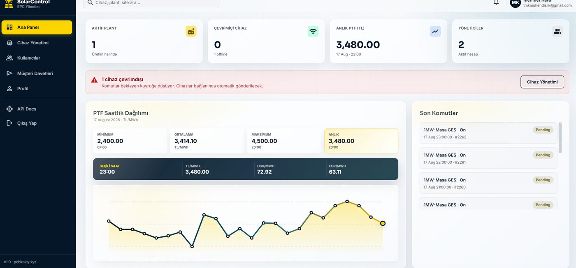Click the Son Komutlar list scrollbar

pos(560,137)
